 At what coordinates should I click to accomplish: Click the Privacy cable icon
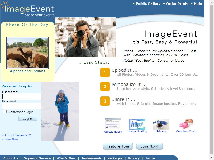point(161,124)
